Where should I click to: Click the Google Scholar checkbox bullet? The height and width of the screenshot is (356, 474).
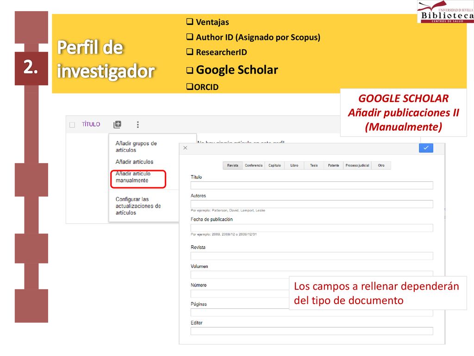[189, 70]
